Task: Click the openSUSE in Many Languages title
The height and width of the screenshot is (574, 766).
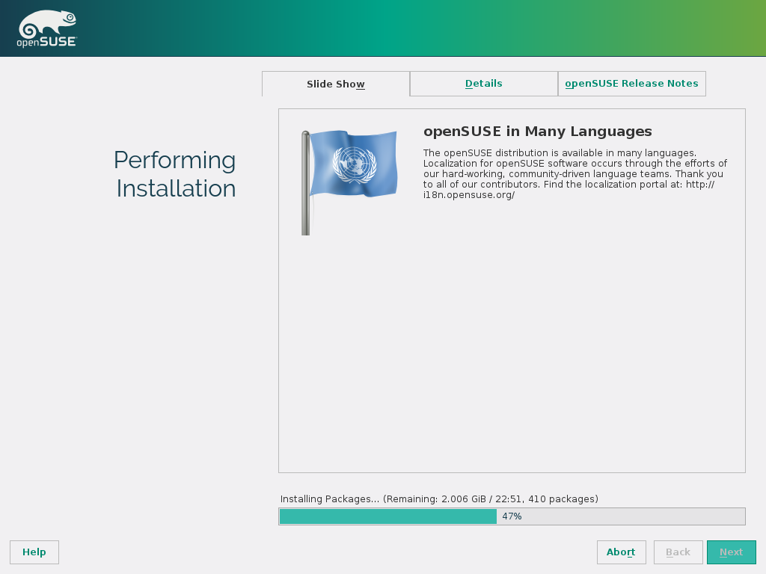Action: point(537,132)
